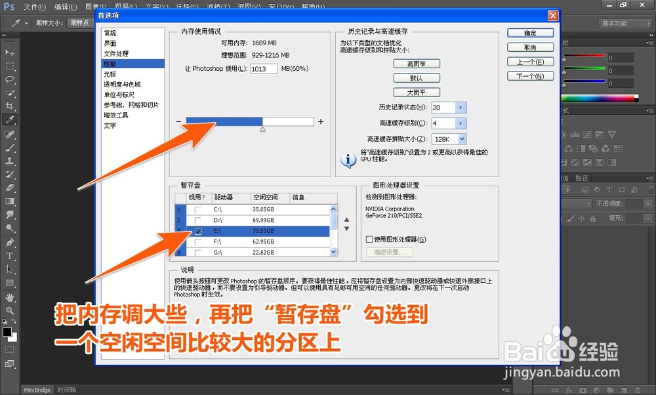The image size is (656, 395).
Task: Open eyedropper tool preset picker arrow
Action: coord(26,23)
